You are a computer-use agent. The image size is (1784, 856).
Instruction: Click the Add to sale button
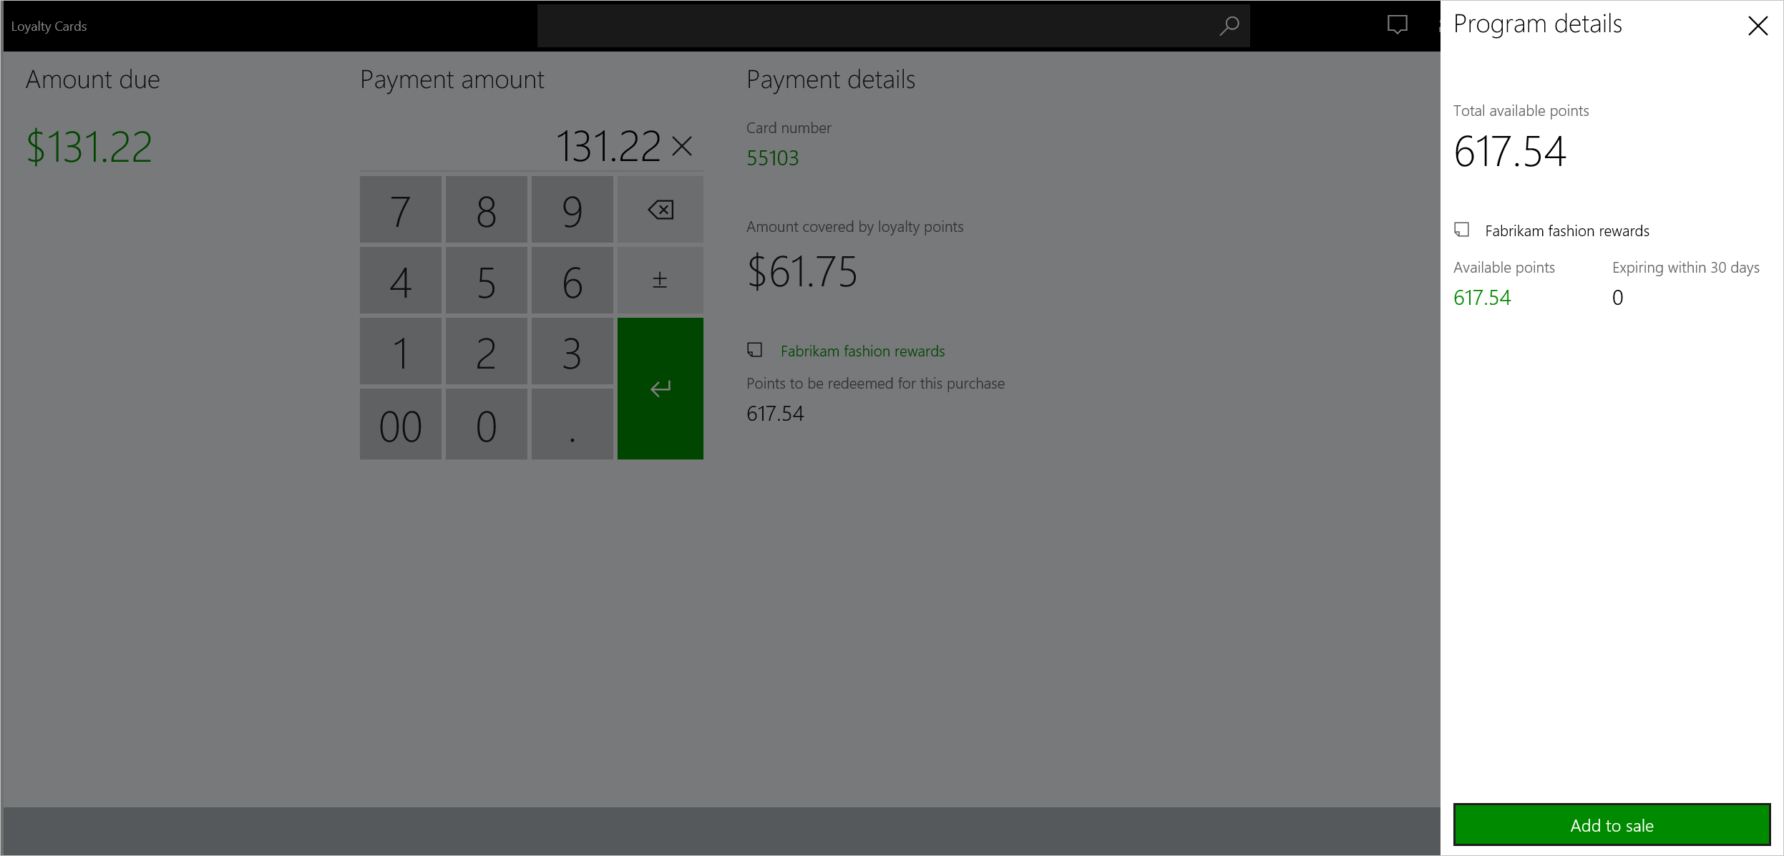[x=1610, y=825]
